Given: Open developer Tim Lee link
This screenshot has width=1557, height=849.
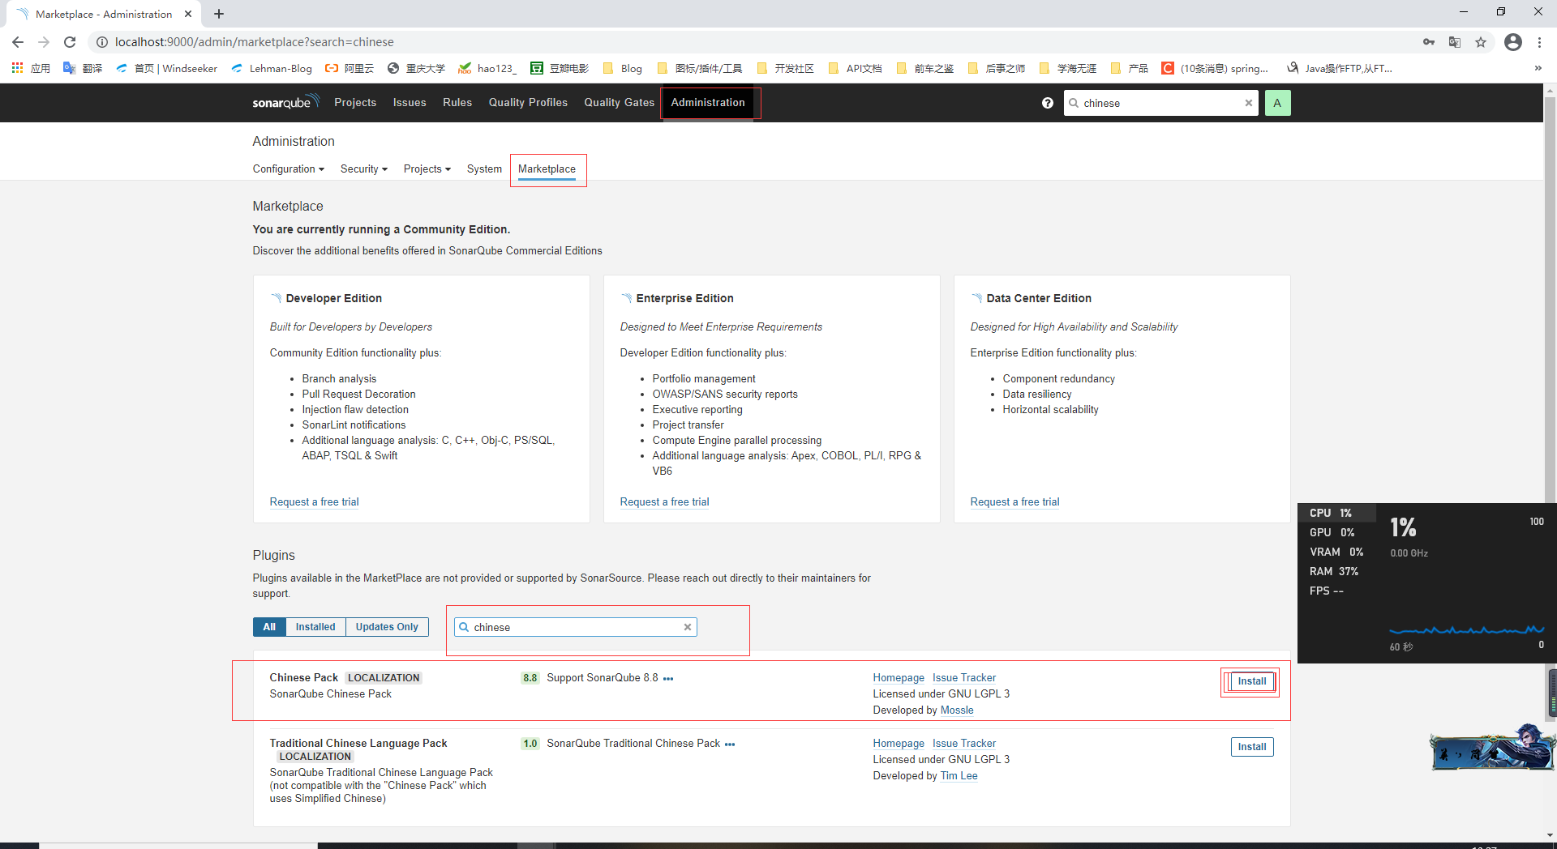Looking at the screenshot, I should [959, 776].
